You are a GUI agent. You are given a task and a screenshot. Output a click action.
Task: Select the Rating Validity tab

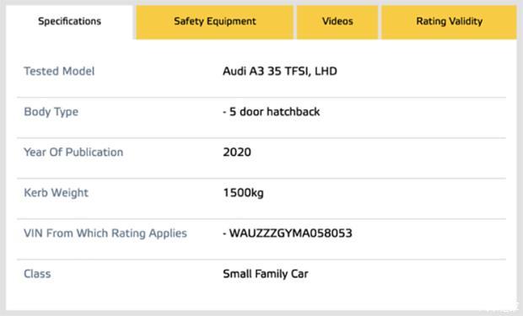[x=449, y=22]
